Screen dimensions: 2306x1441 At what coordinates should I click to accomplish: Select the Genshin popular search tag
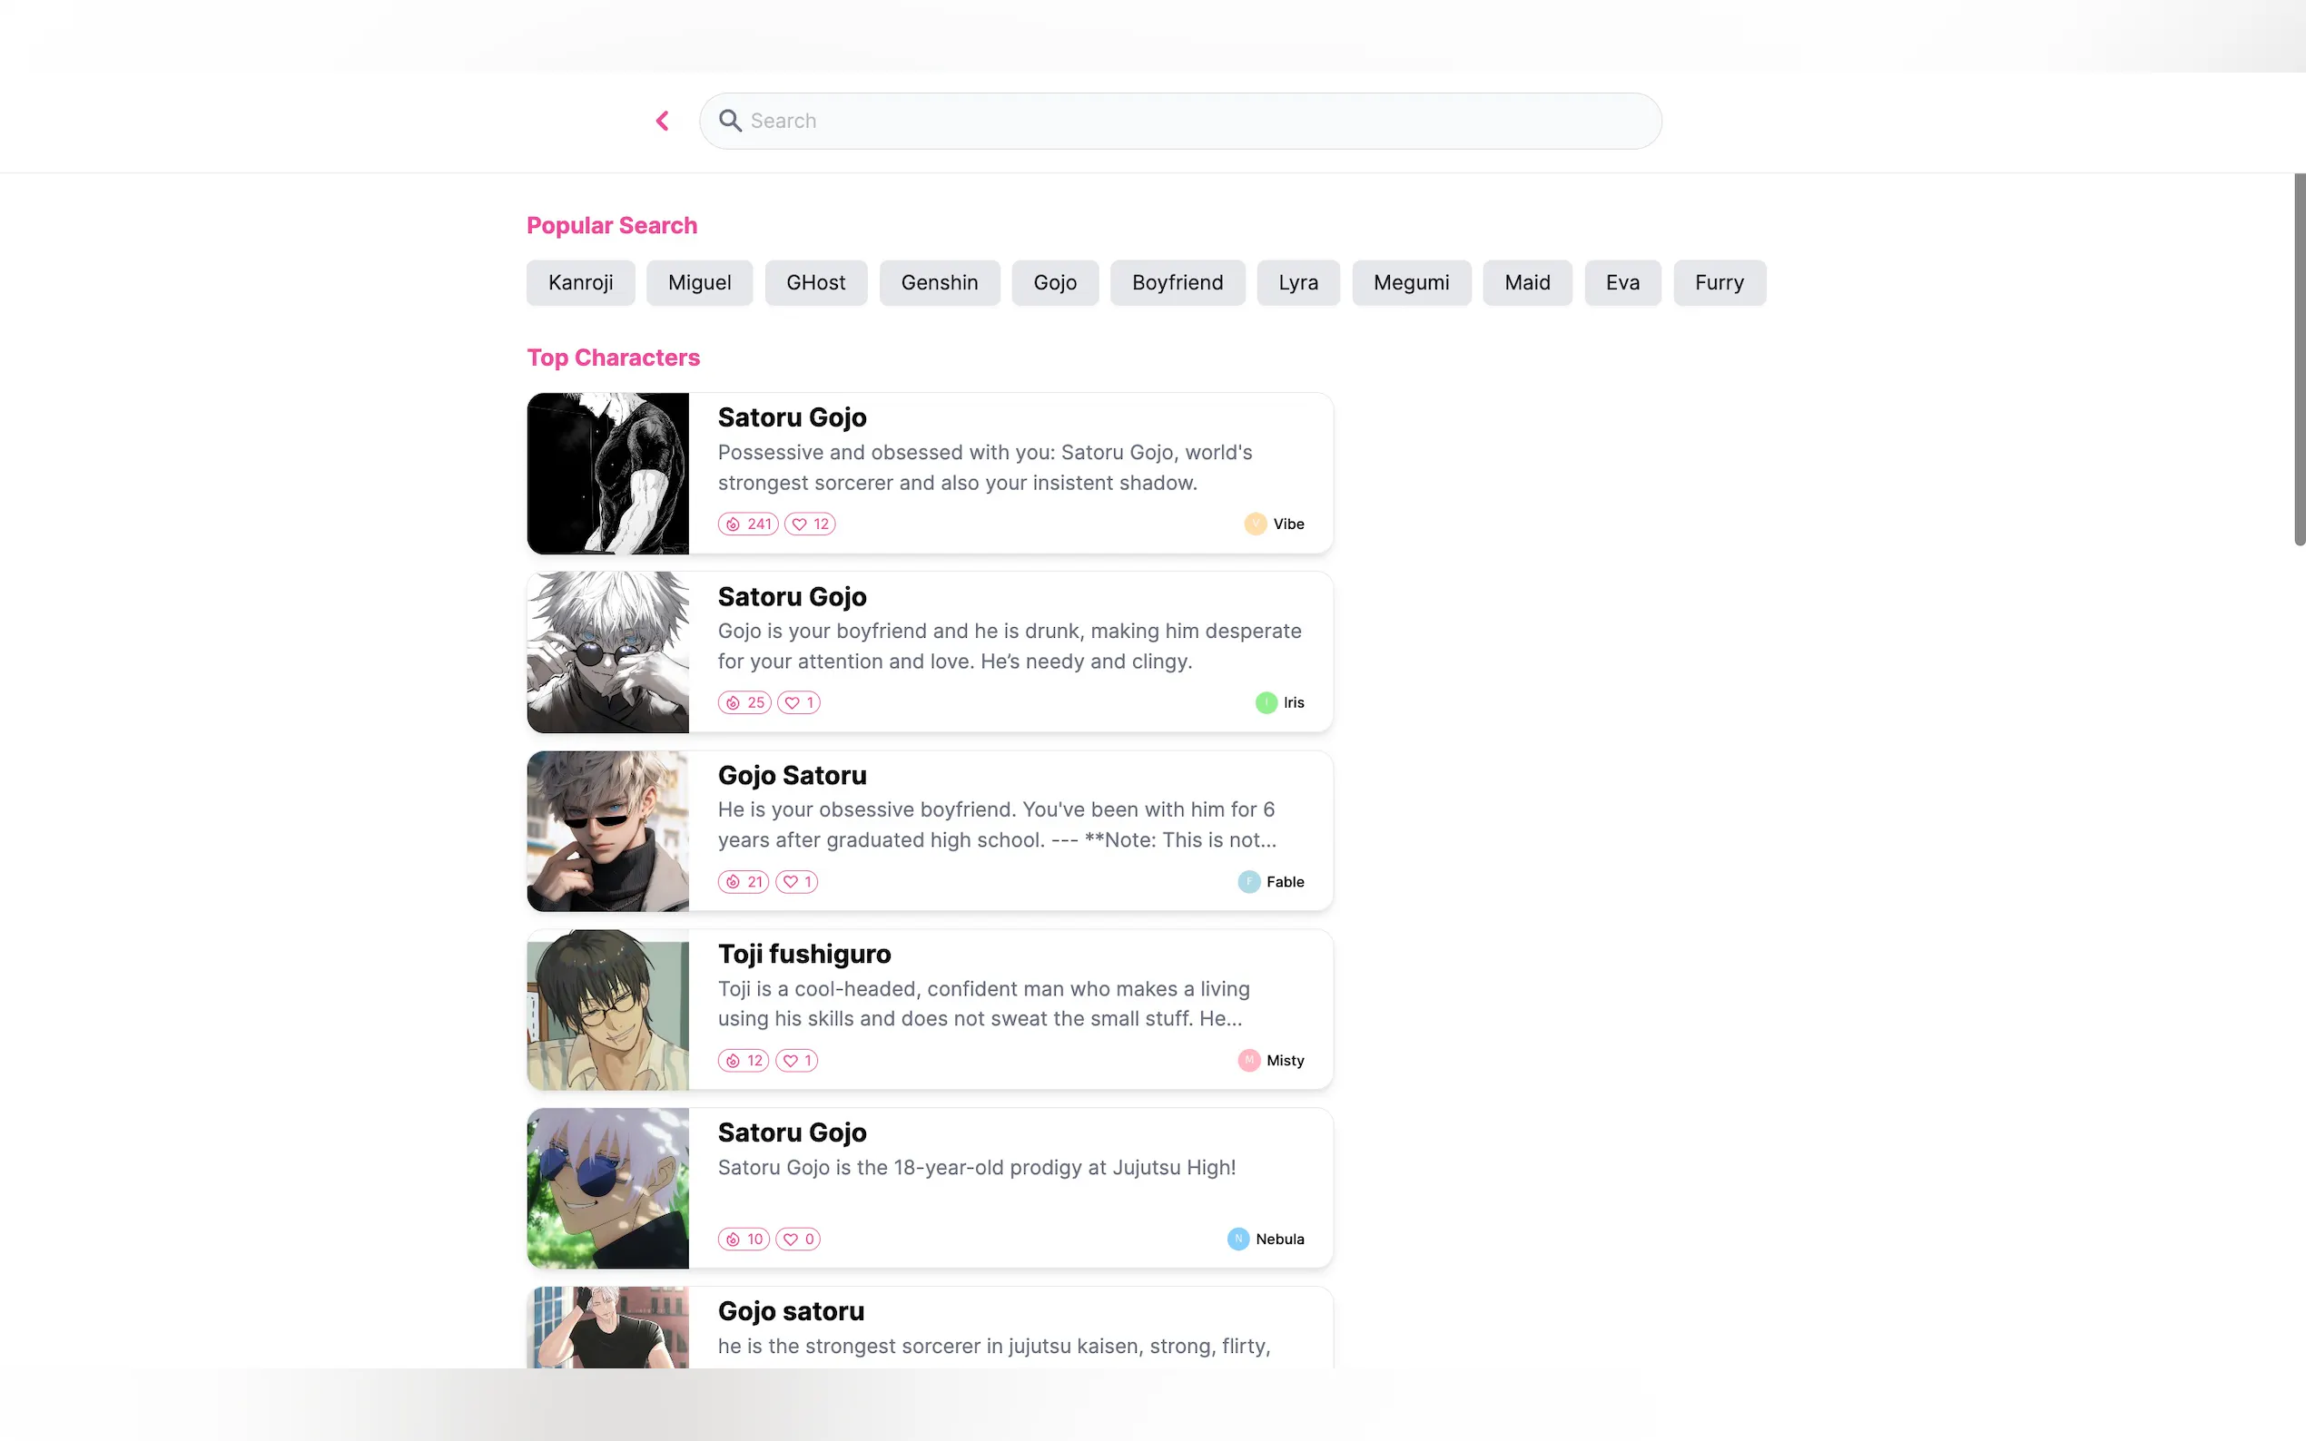938,283
